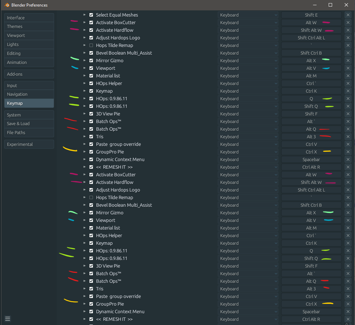Click X on first Paste group override row

(348, 144)
